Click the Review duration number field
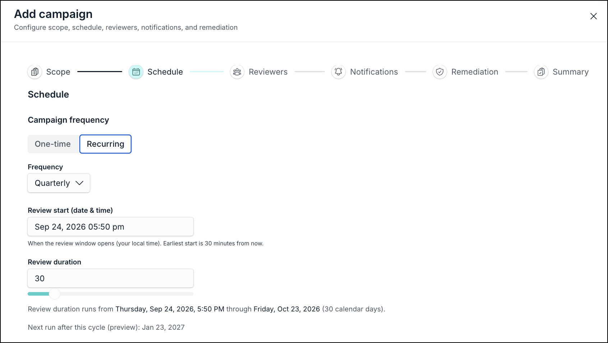Image resolution: width=608 pixels, height=343 pixels. click(111, 278)
